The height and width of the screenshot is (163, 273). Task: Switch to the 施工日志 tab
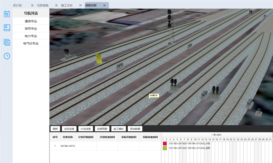[x=67, y=6]
